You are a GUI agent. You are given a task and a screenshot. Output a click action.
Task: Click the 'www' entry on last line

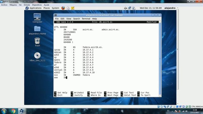(56, 78)
